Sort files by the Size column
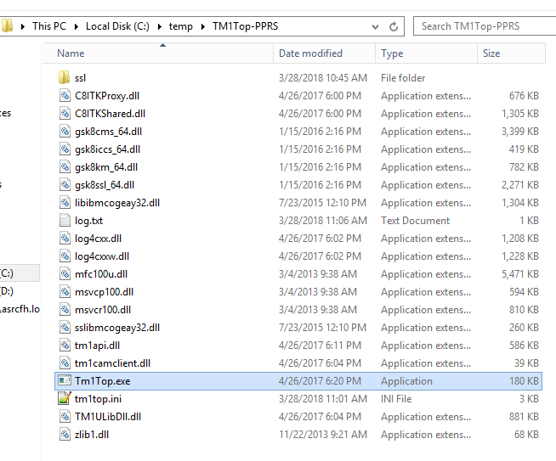Image resolution: width=556 pixels, height=461 pixels. pos(512,53)
